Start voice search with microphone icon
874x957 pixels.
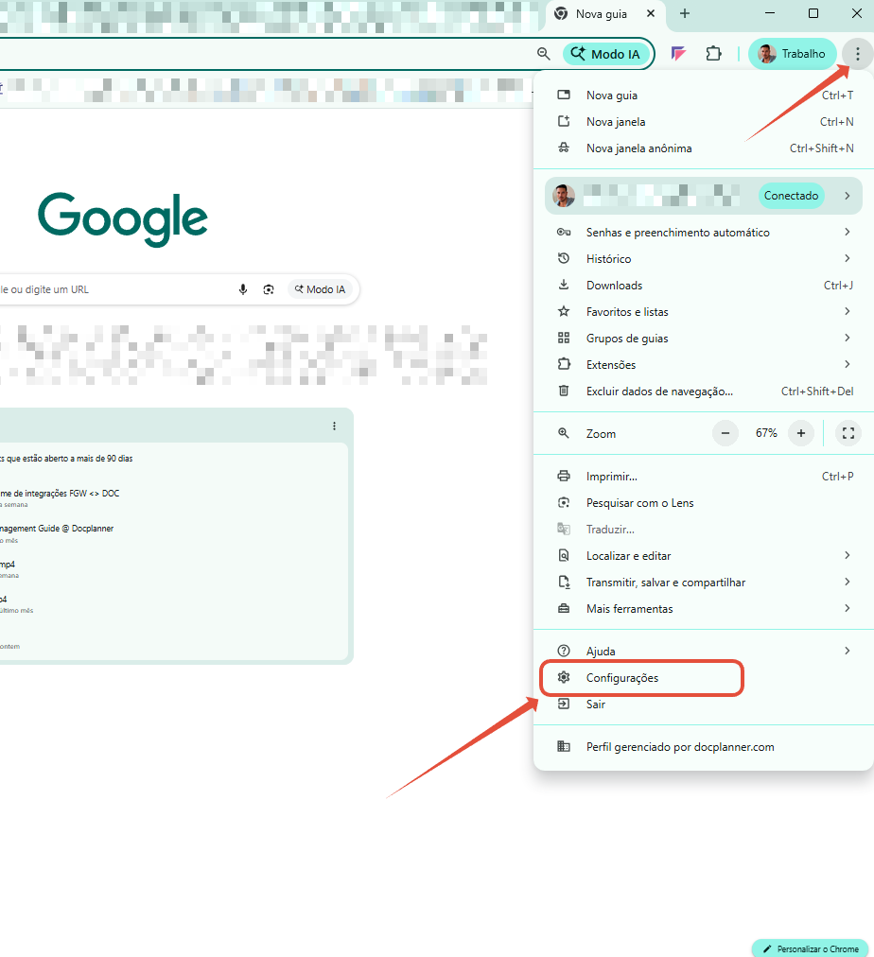point(243,289)
